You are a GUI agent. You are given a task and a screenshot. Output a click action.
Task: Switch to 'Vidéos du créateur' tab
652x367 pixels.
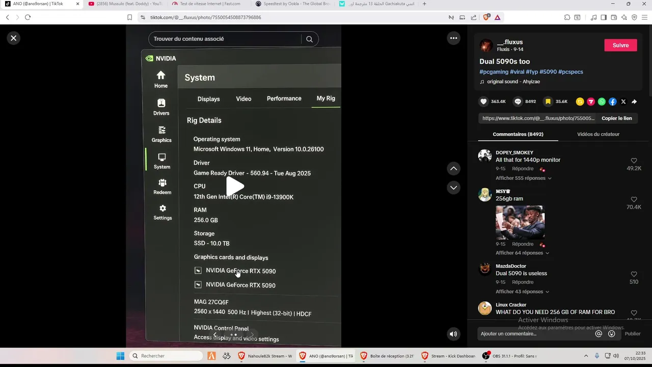598,134
